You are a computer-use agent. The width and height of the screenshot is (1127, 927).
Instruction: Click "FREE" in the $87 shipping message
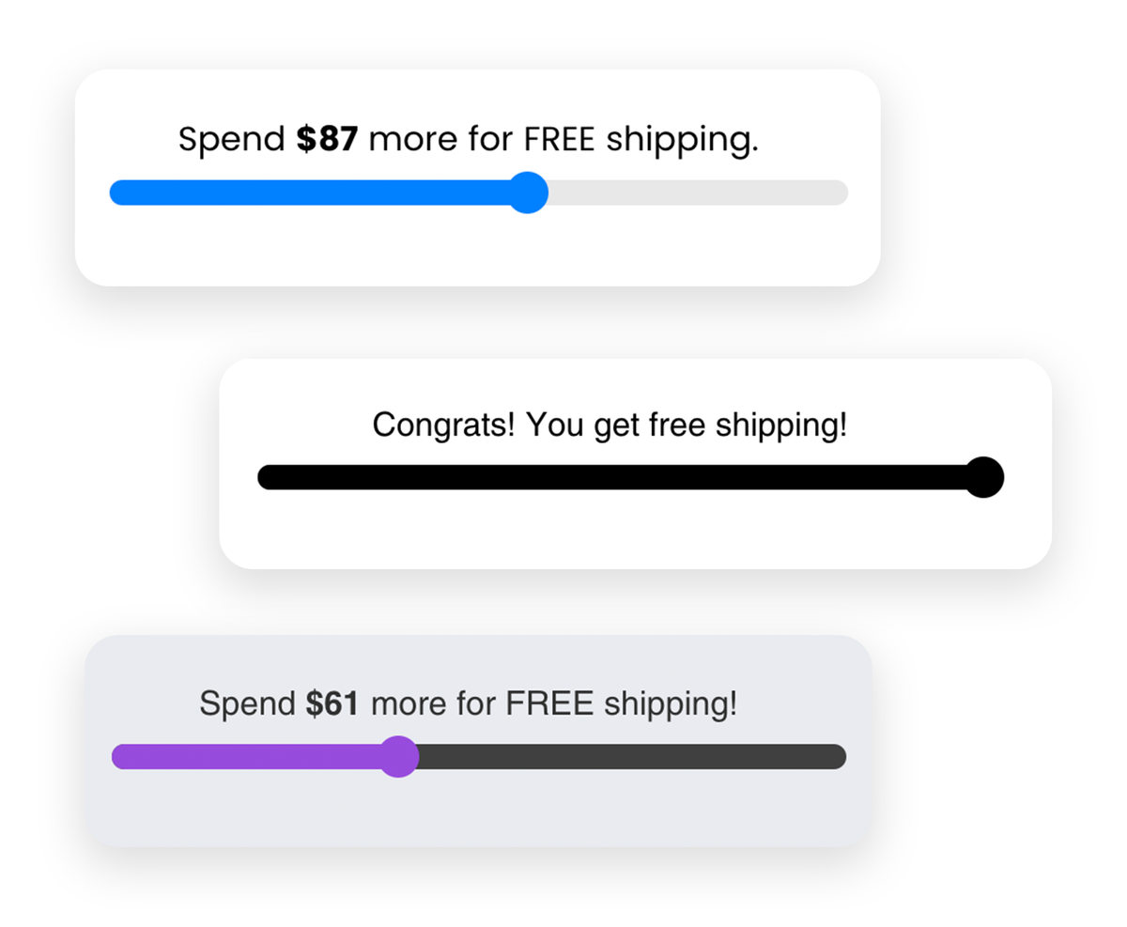click(560, 140)
